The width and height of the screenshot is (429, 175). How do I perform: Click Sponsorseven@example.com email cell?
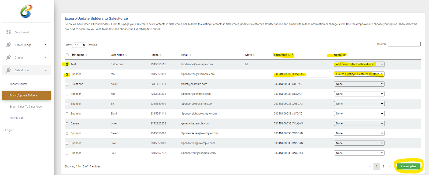pyautogui.click(x=199, y=133)
